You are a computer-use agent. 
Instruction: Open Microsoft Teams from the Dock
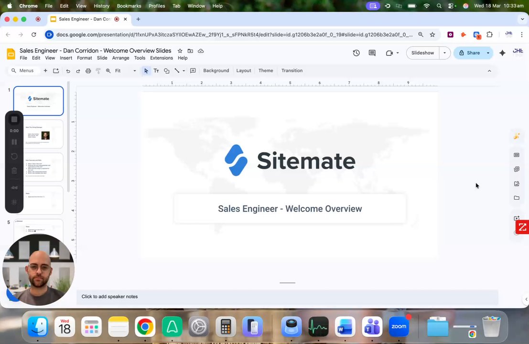pos(372,326)
